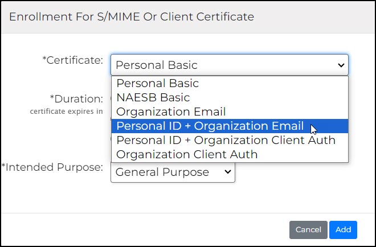The height and width of the screenshot is (247, 376).
Task: Collapse the Certificate combo box showing Personal Basic
Action: coord(230,65)
